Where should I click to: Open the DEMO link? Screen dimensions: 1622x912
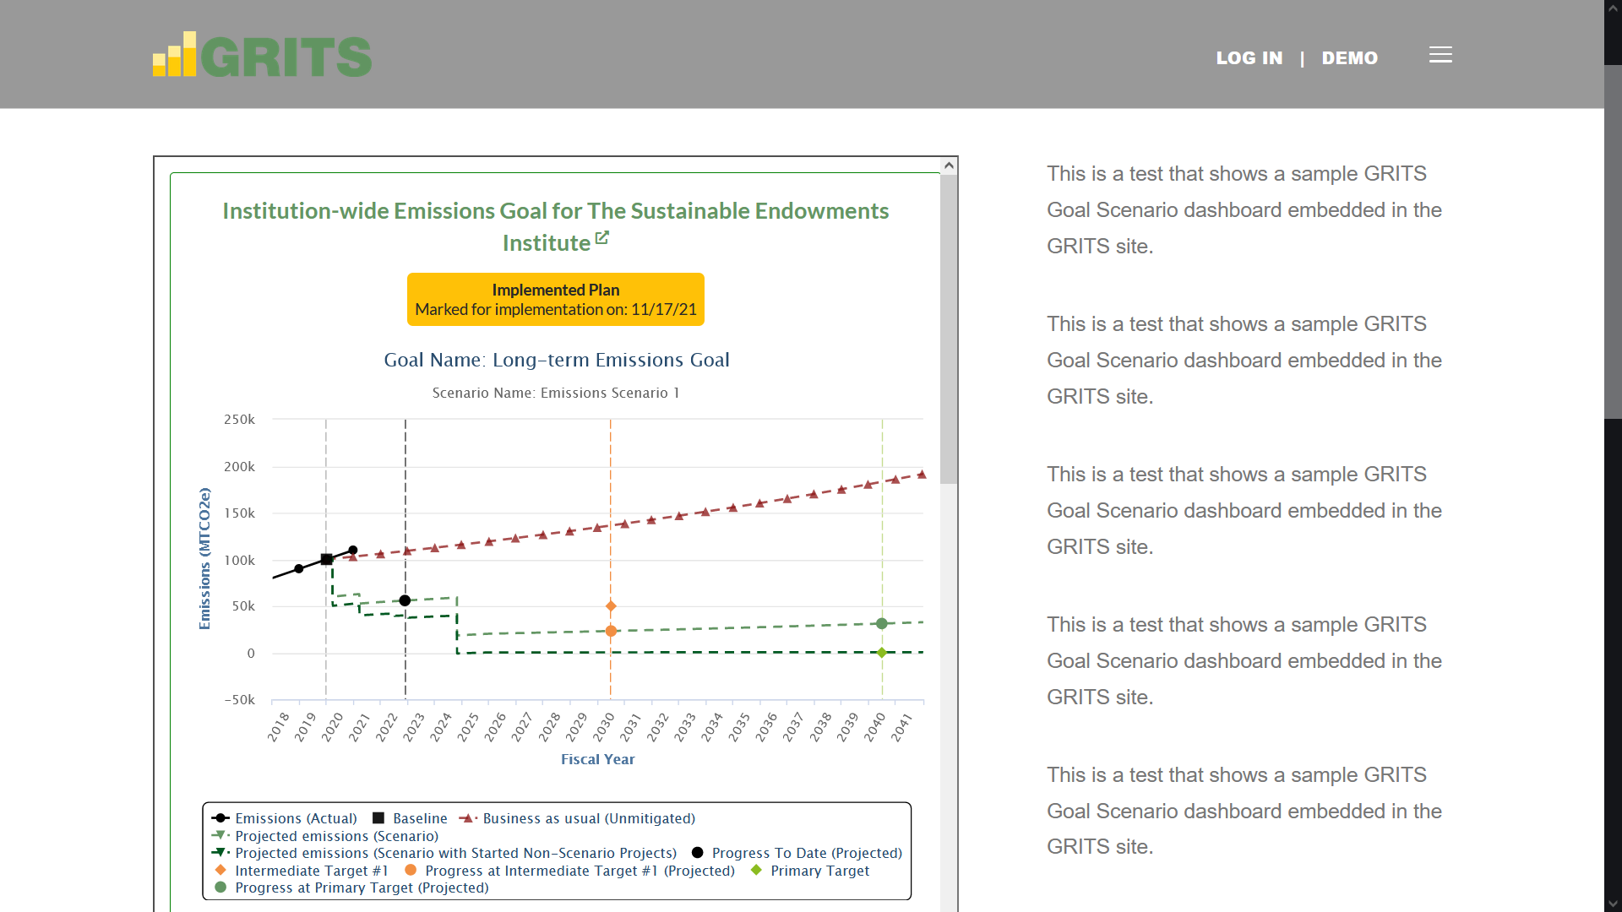[1349, 58]
